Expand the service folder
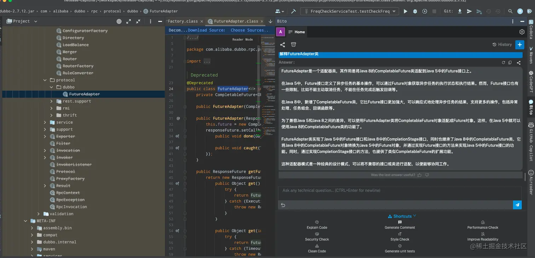Image resolution: width=535 pixels, height=258 pixels. (x=45, y=122)
